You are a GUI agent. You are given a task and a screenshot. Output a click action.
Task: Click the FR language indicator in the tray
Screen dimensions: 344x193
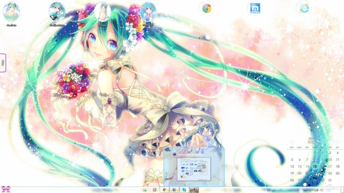click(305, 190)
